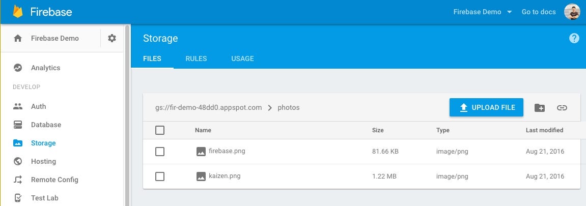Click the home icon beside Firebase Demo

coord(18,38)
